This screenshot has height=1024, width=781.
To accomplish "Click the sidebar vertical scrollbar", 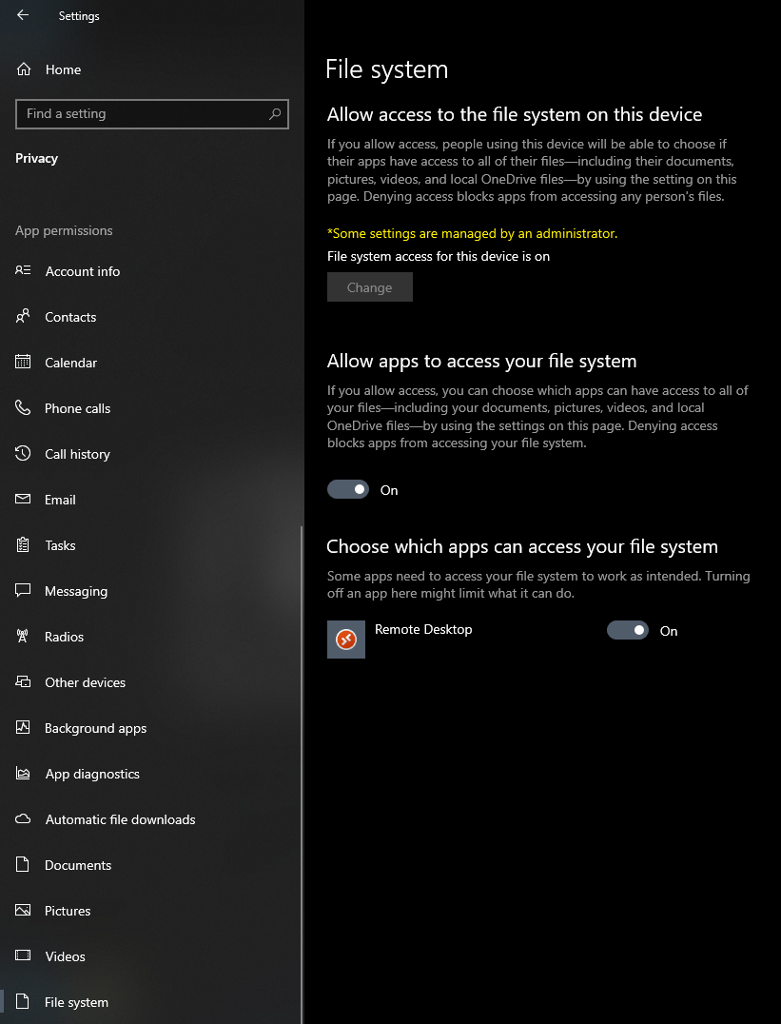I will (302, 774).
